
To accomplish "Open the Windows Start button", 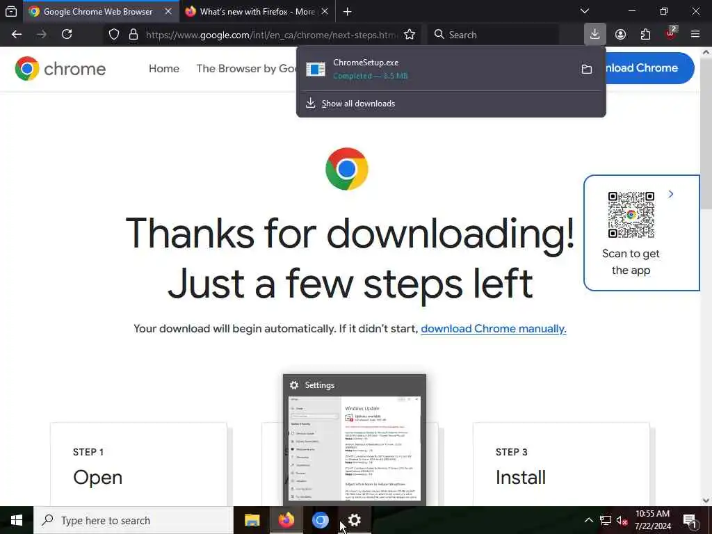I will 17,520.
